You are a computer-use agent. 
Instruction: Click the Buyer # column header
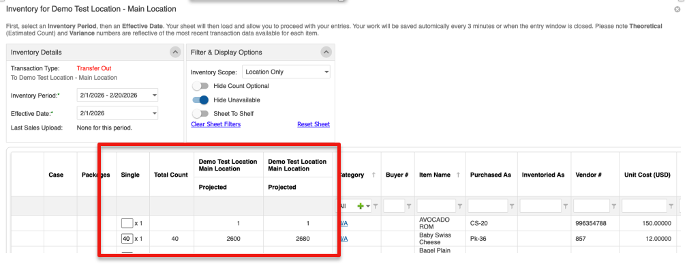(397, 175)
